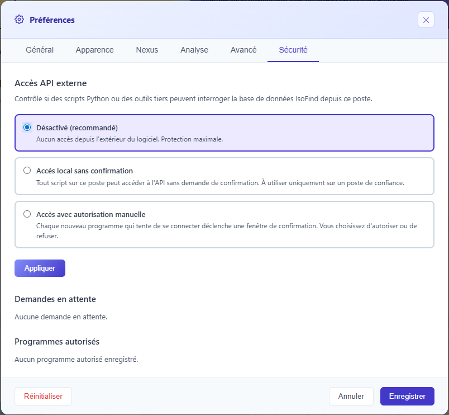Click the Préférences dialog title text

click(x=52, y=20)
